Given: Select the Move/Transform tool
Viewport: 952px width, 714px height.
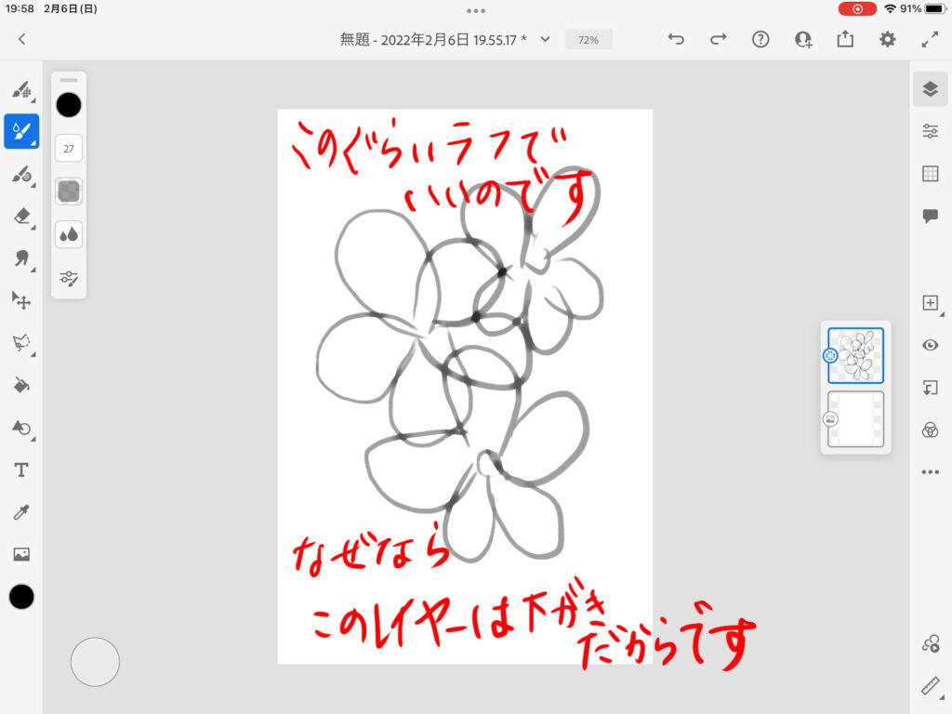Looking at the screenshot, I should coord(20,300).
